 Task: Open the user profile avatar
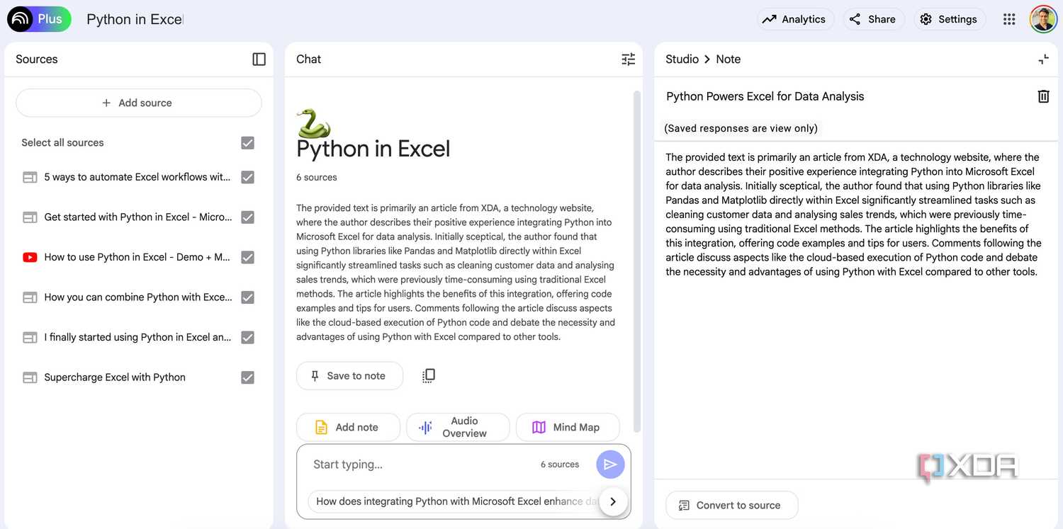coord(1043,19)
